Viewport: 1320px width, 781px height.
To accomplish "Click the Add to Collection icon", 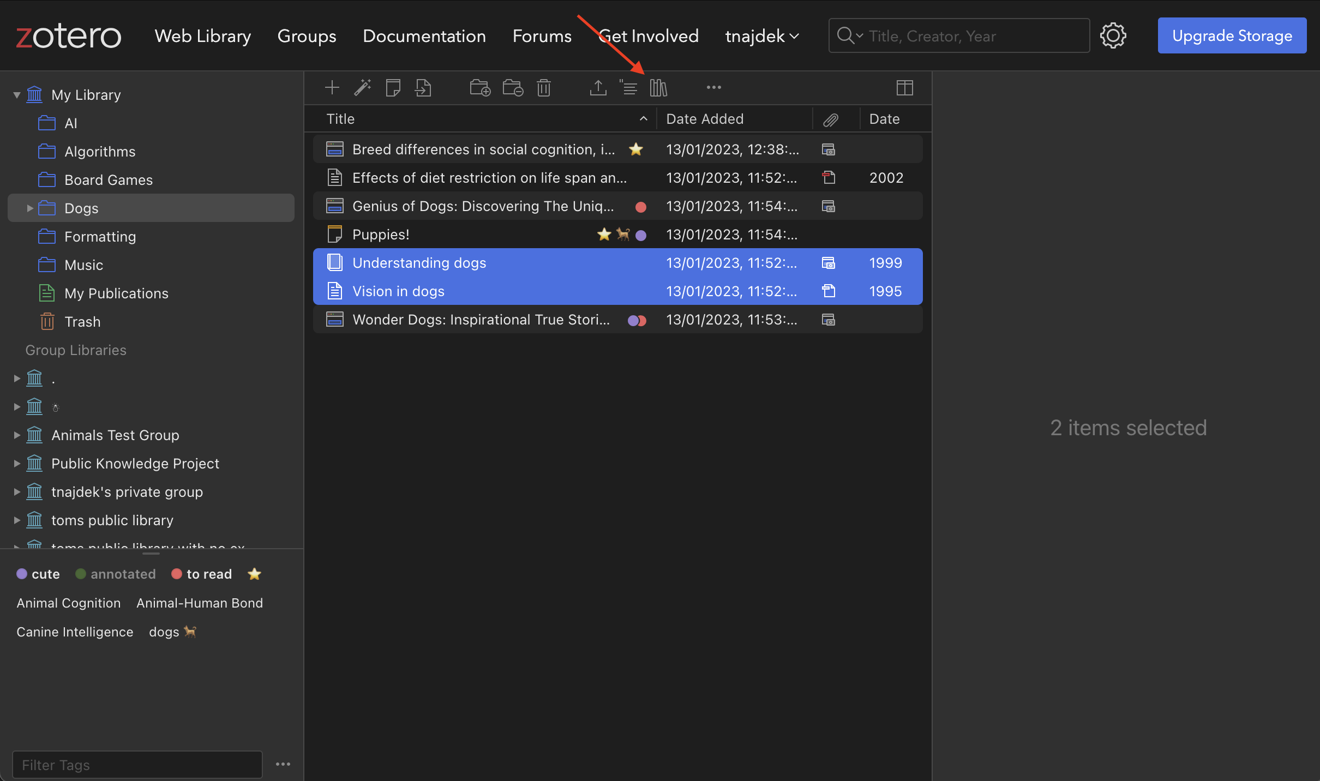I will point(480,87).
